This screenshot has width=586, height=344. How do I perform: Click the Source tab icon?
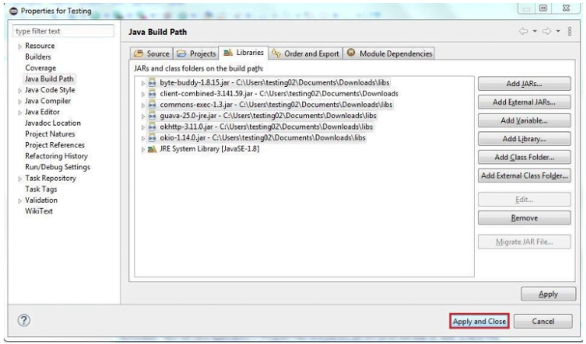139,53
